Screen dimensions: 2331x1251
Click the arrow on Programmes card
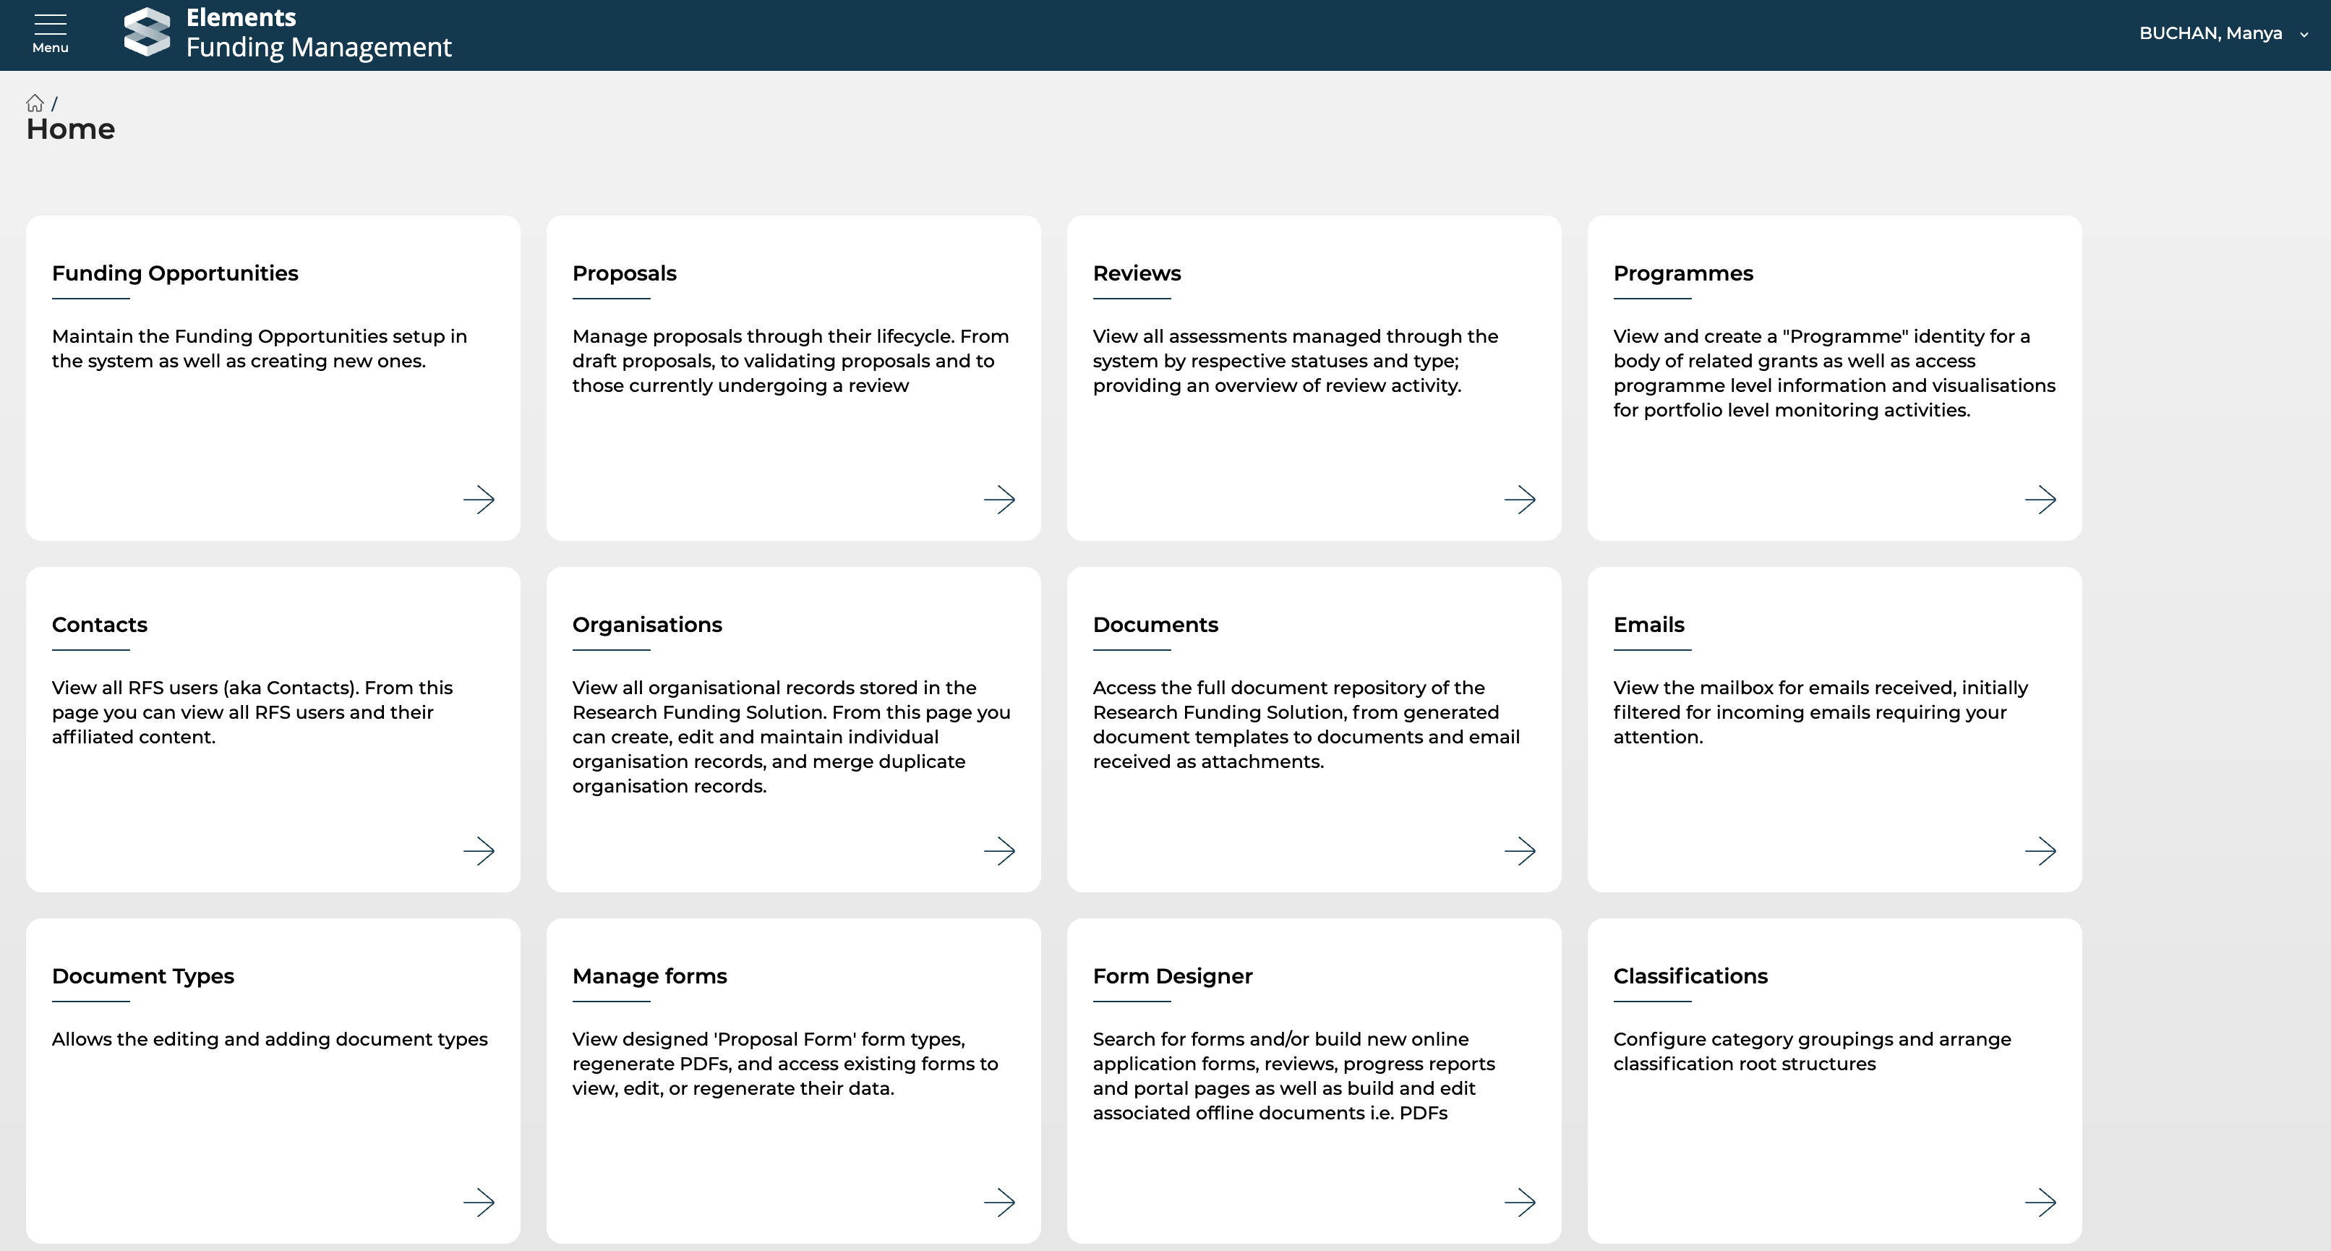2040,500
